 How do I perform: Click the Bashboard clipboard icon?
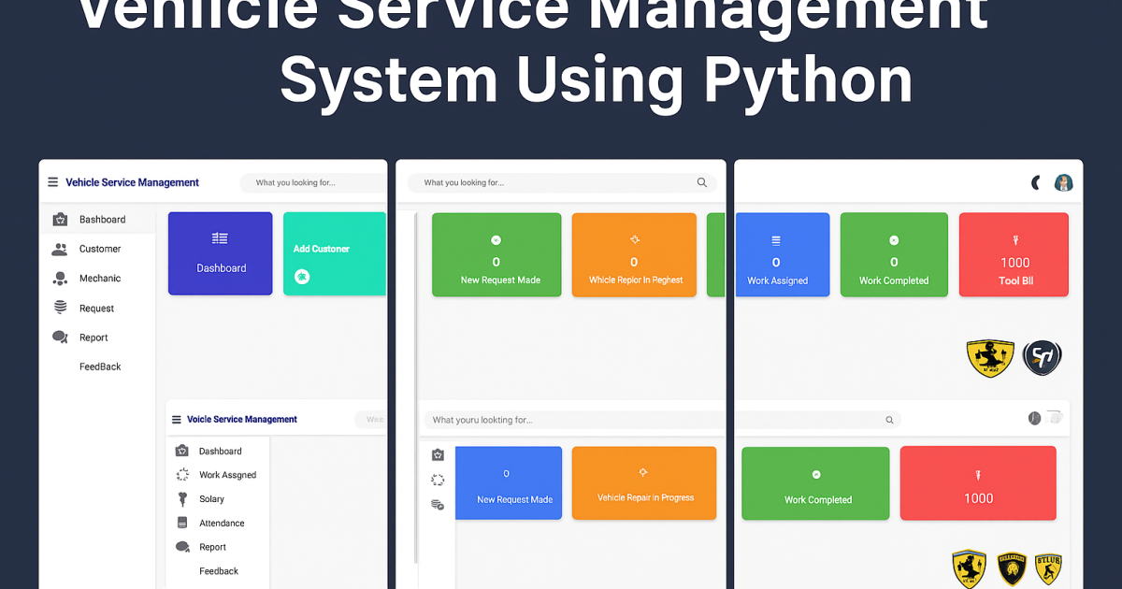(x=58, y=219)
